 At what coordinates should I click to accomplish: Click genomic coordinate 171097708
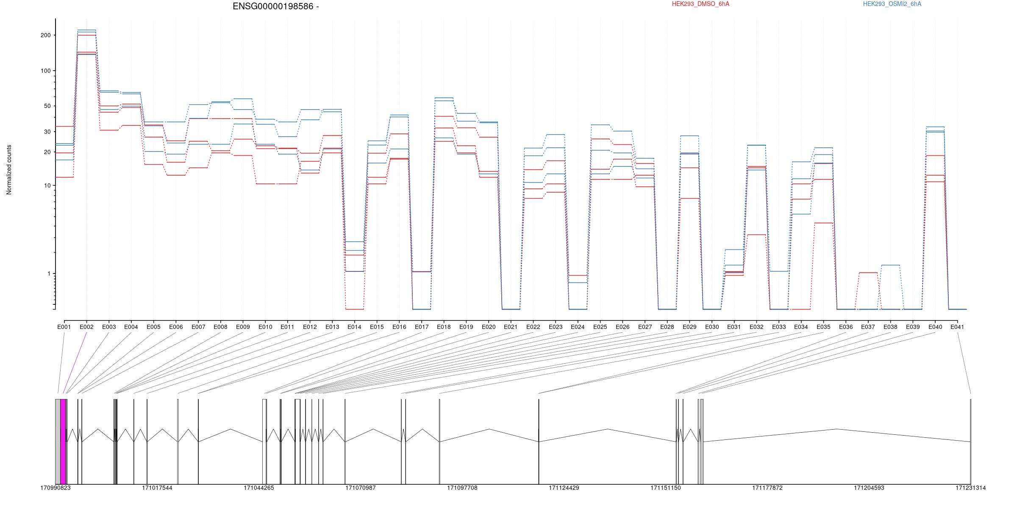(x=462, y=488)
